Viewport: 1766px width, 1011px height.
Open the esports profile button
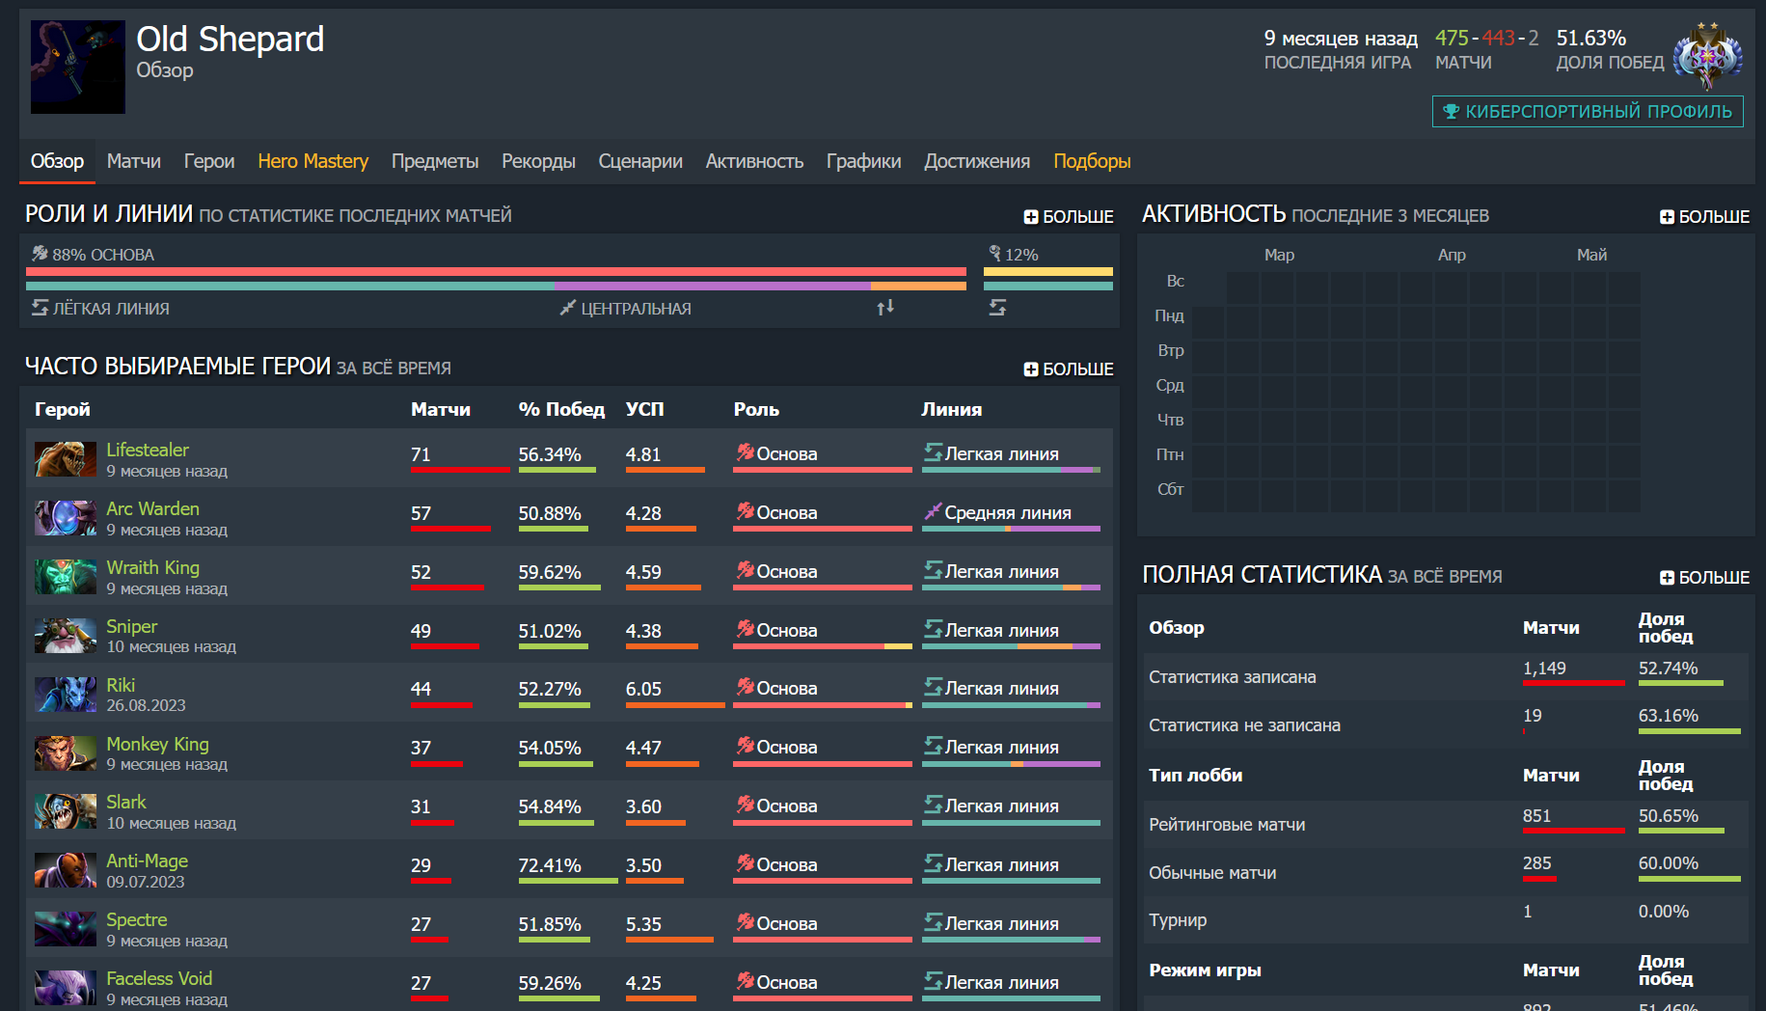coord(1588,111)
